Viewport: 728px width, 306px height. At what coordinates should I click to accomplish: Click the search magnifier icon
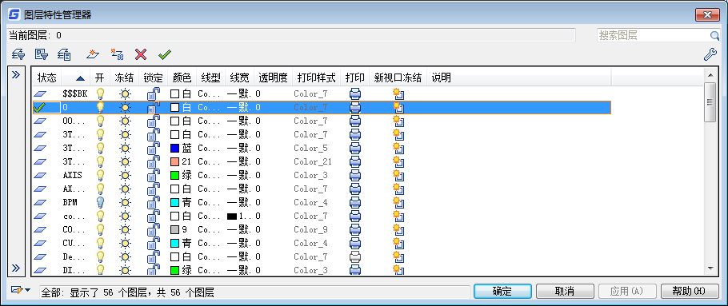[x=714, y=36]
